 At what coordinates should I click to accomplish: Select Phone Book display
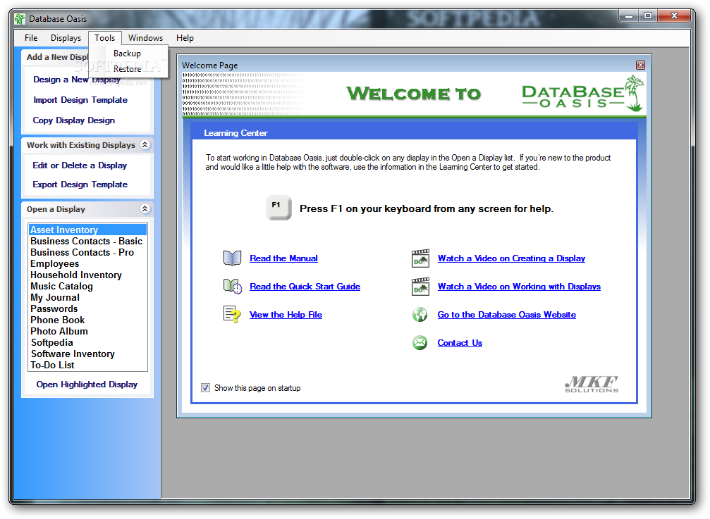[x=87, y=320]
